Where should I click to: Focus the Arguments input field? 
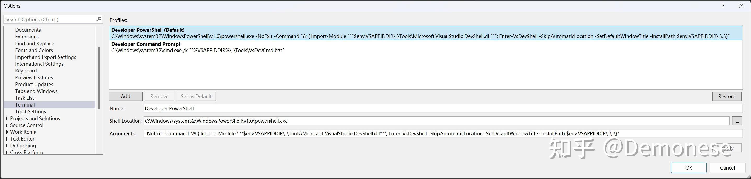tap(442, 133)
